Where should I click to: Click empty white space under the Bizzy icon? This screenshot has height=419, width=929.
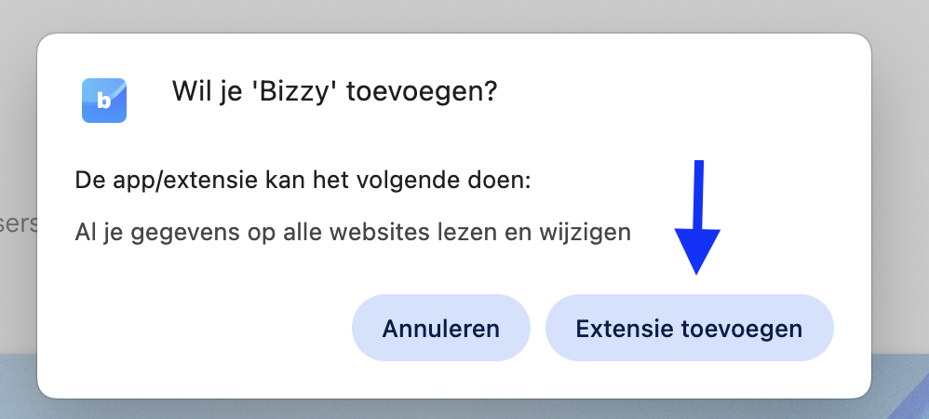click(104, 145)
